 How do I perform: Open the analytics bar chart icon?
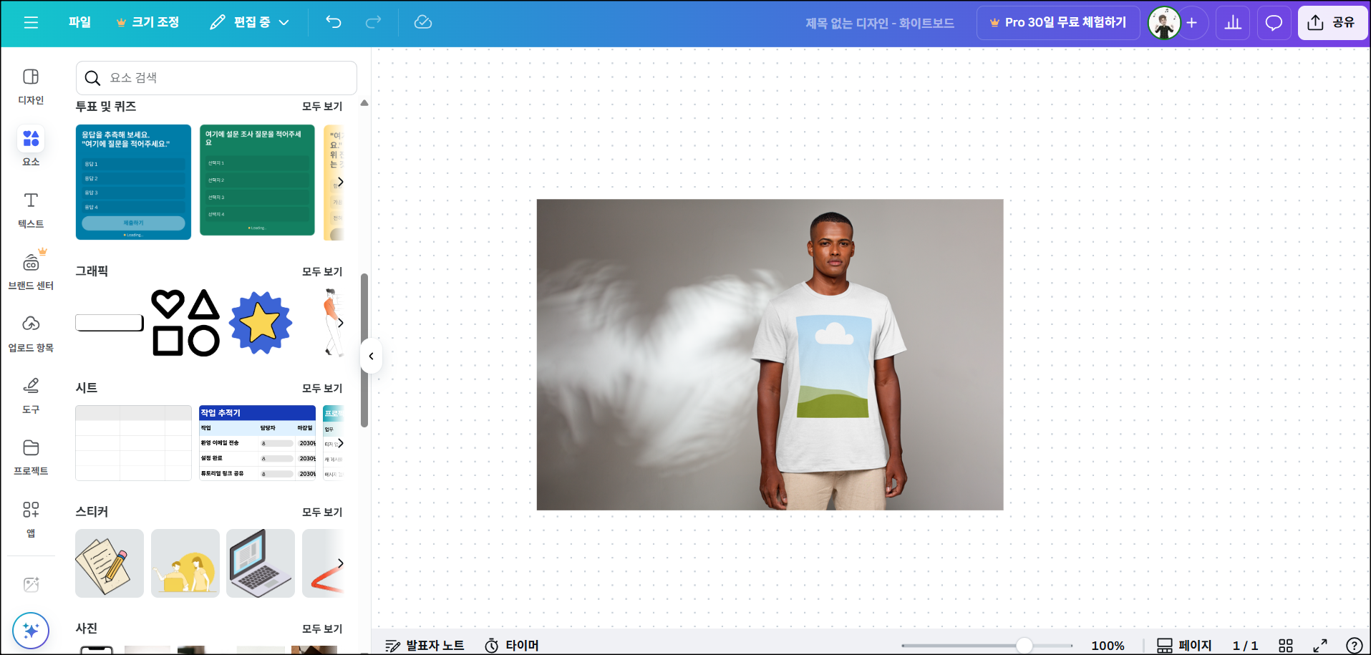pyautogui.click(x=1233, y=23)
